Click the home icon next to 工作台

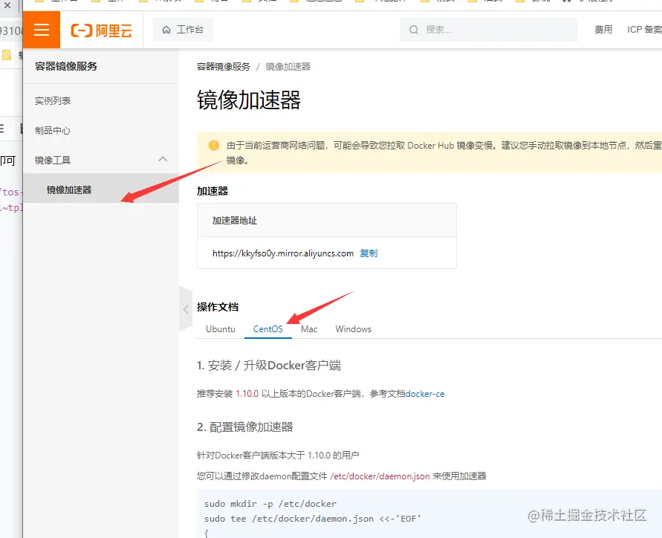coord(166,30)
